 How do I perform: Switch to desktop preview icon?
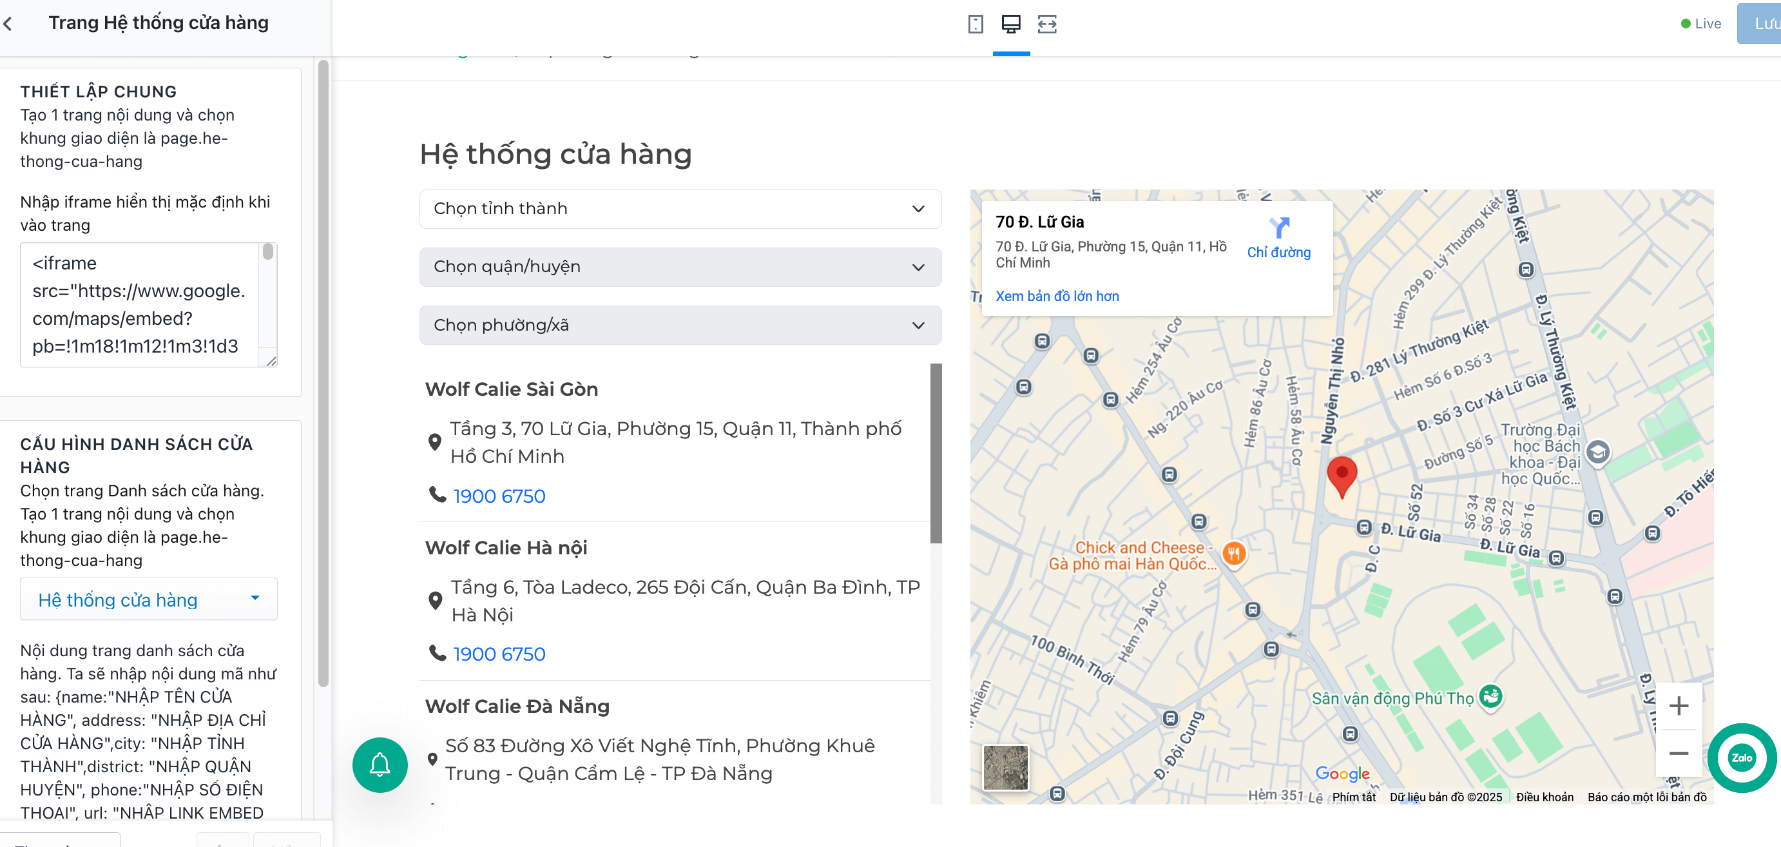1011,24
